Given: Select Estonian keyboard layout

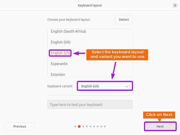Looking at the screenshot, I should click(x=90, y=74).
